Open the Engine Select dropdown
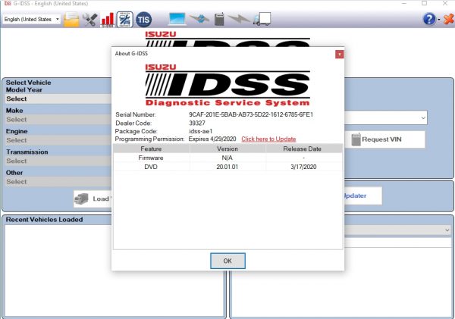This screenshot has width=455, height=319. point(58,140)
